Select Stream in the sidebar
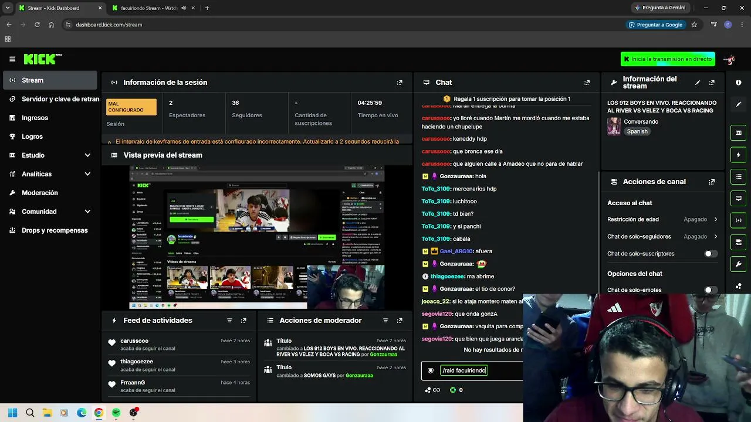 tap(50, 80)
